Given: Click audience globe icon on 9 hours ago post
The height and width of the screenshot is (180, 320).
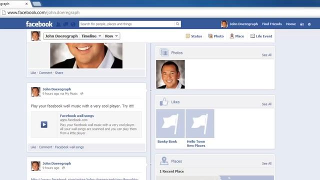Looking at the screenshot, I should [63, 168].
